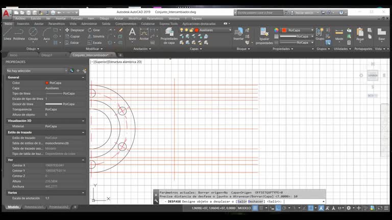The image size is (392, 220).
Task: Click the Save icon in quick access toolbar
Action: 29,12
